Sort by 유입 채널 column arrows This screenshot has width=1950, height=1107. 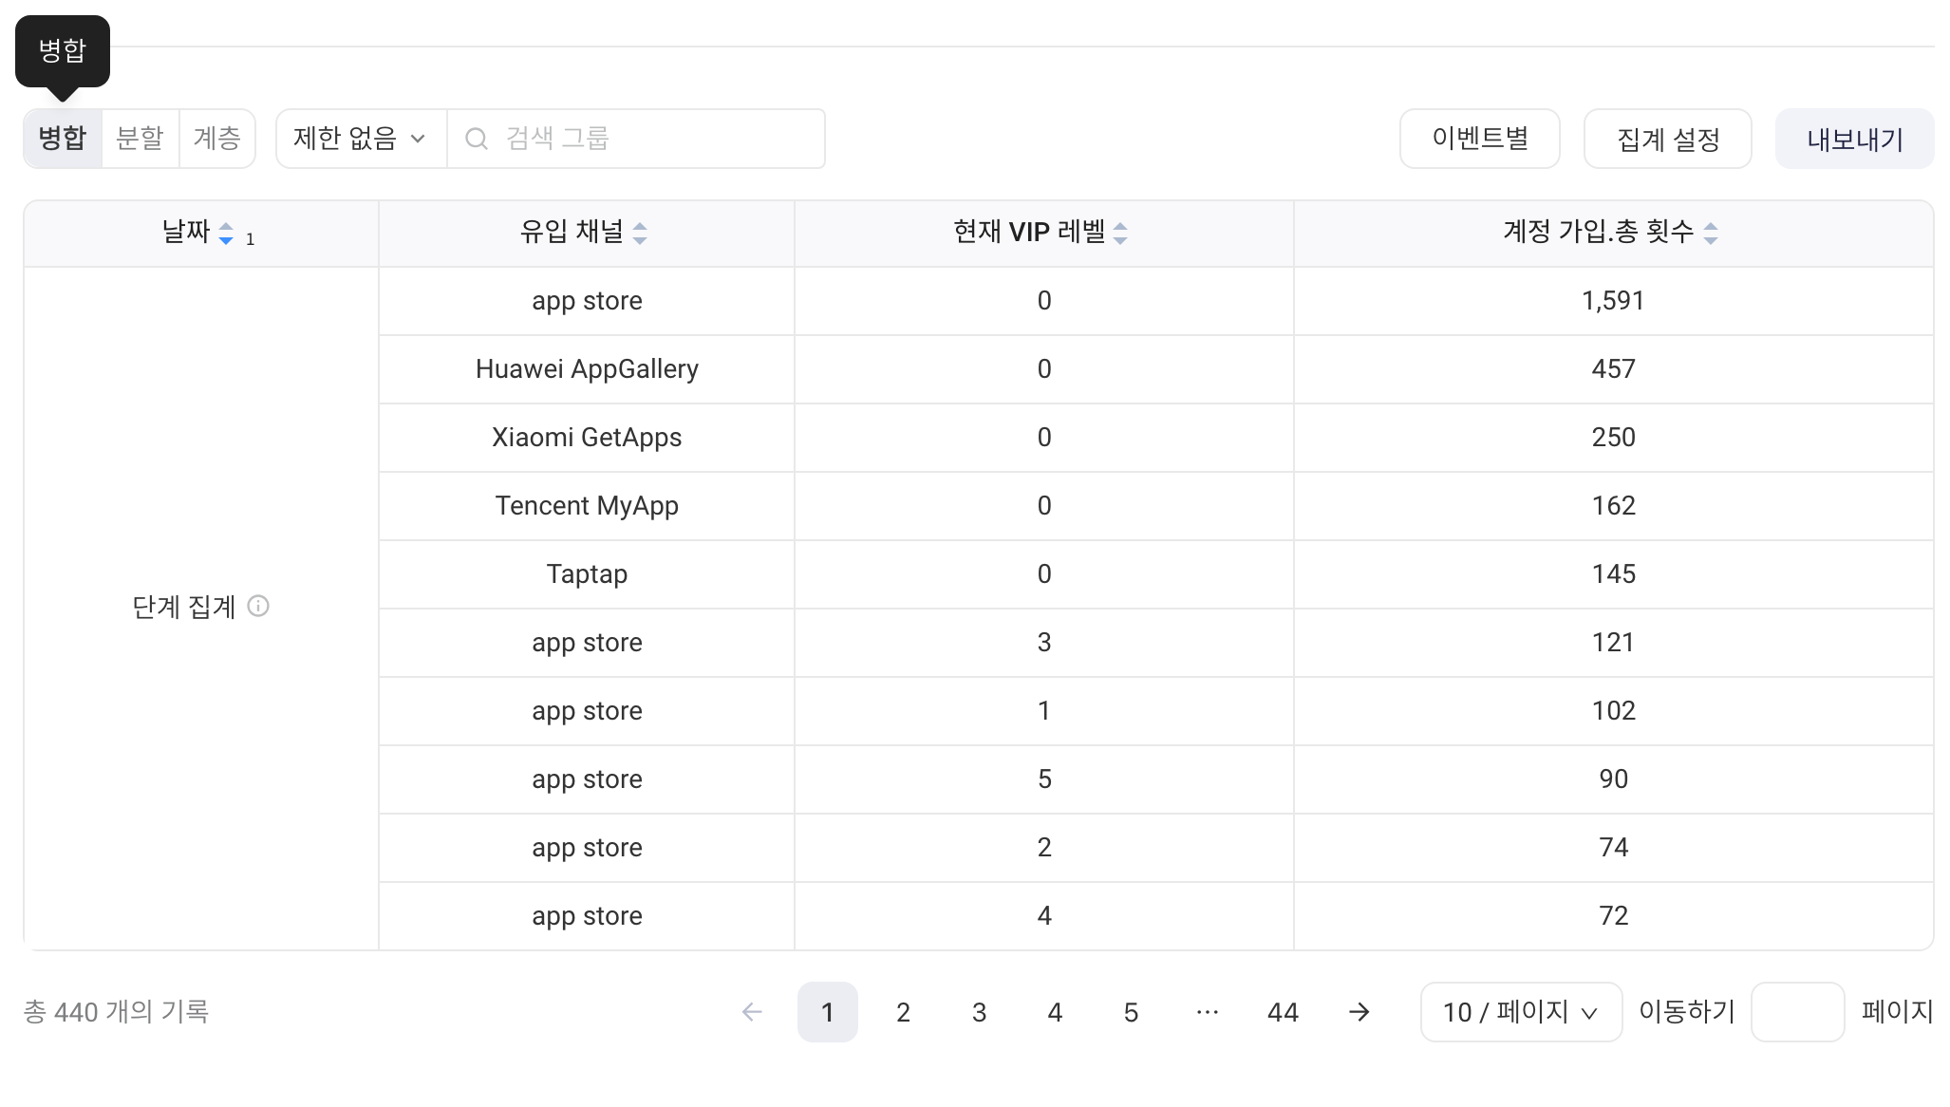(x=640, y=233)
